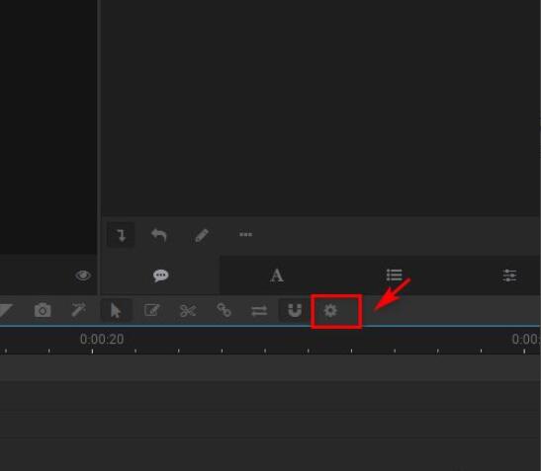Screen dimensions: 541x471
Task: Toggle the magnet snapping button
Action: [x=295, y=310]
